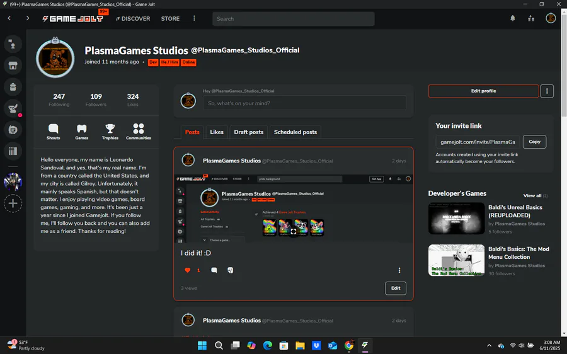Screen dimensions: 567x354
Task: Open Windows taskbar search
Action: [219, 345]
